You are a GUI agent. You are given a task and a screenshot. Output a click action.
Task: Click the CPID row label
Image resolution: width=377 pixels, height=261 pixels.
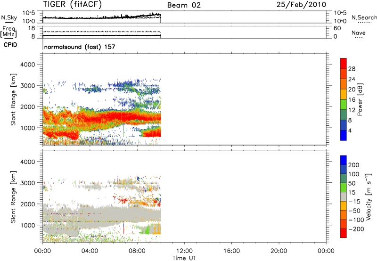10,45
